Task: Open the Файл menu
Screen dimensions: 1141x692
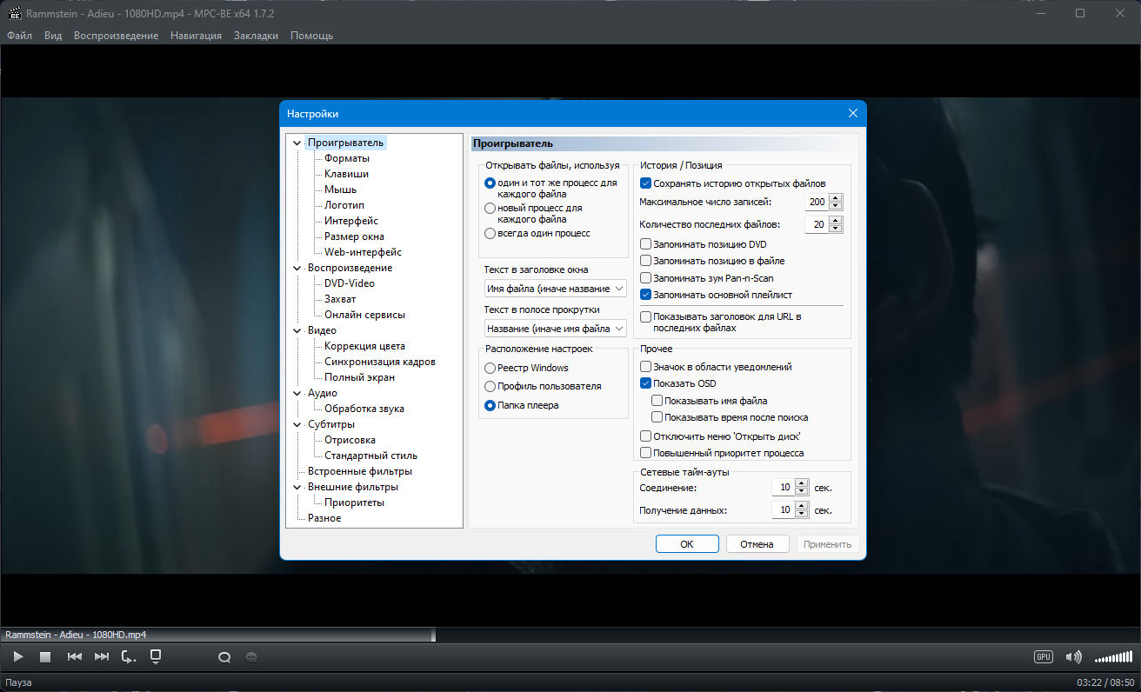Action: tap(19, 36)
